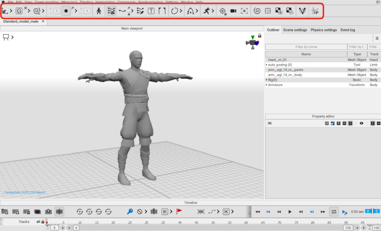Screen dimensions: 381x231
Task: Click the boxed T icon in toolbar
Action: [151, 11]
